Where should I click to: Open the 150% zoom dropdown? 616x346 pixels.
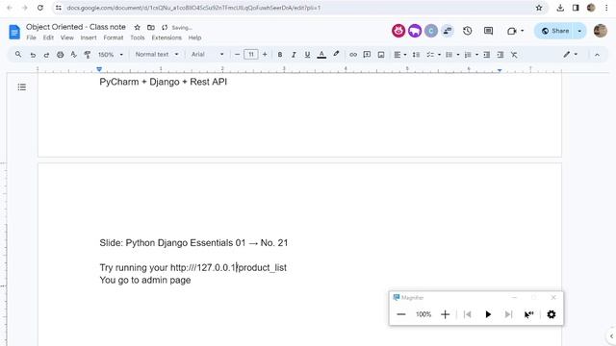click(111, 55)
